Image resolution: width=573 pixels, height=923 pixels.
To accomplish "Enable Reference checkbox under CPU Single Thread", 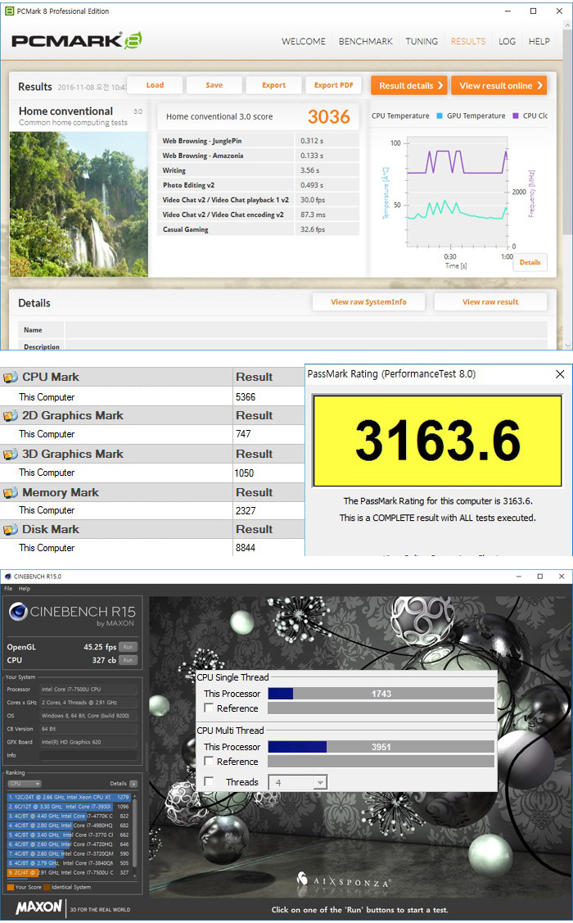I will point(209,708).
